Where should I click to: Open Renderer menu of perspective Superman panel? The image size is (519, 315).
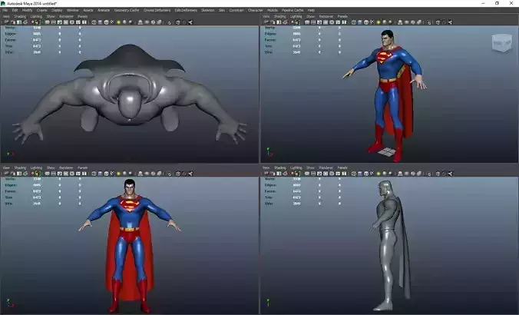click(x=326, y=16)
